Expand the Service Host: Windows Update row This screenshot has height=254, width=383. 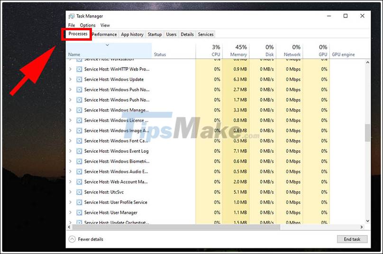(x=70, y=79)
